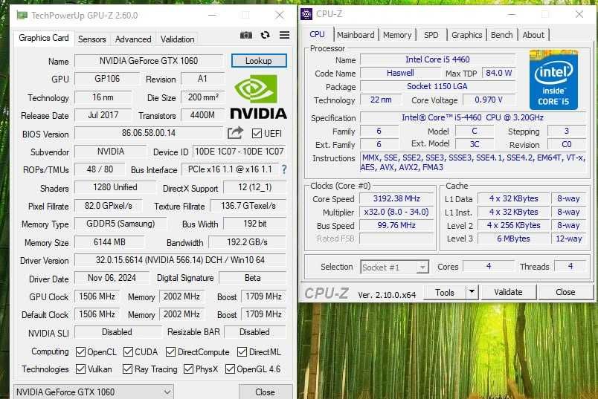
Task: Click the Texture Fillrate value 136.7 GTexel/s
Action: [248, 206]
